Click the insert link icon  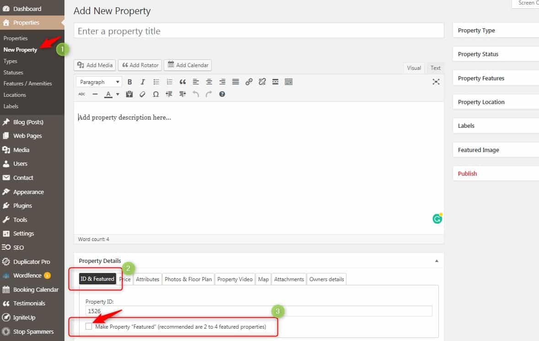[249, 82]
